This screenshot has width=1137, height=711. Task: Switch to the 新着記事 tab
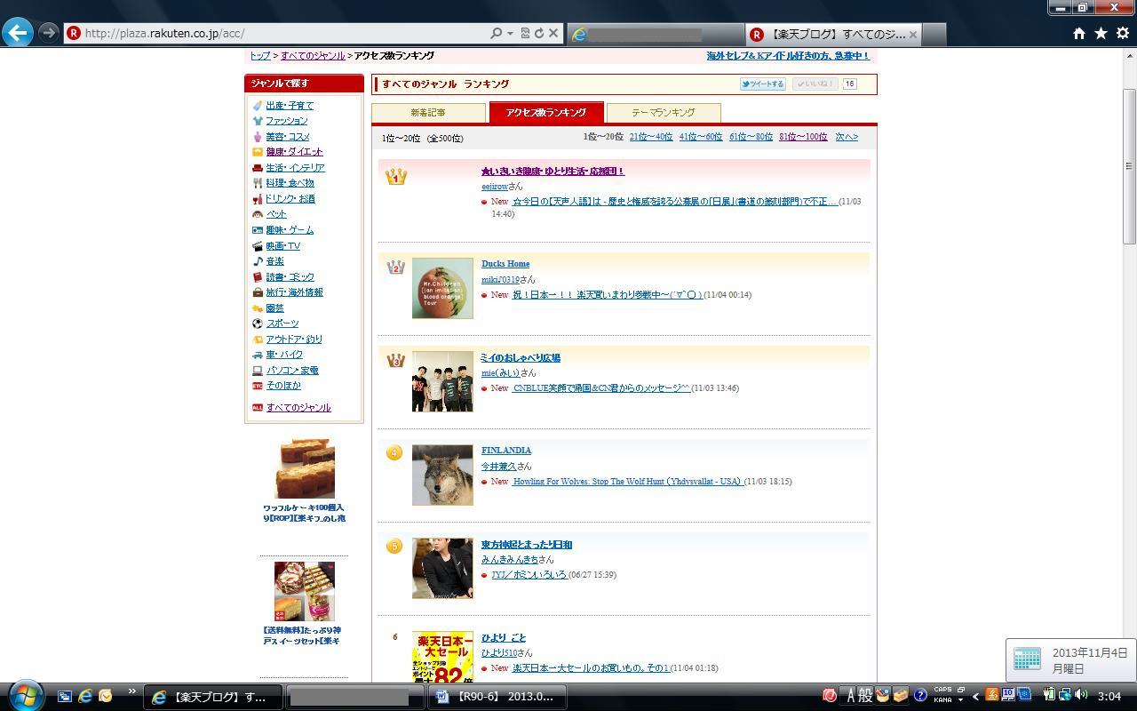[428, 113]
